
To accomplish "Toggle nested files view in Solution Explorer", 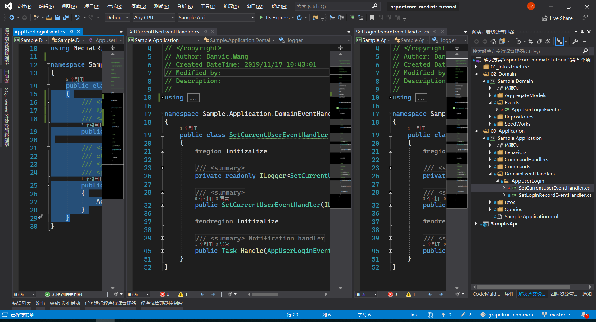I will point(559,42).
